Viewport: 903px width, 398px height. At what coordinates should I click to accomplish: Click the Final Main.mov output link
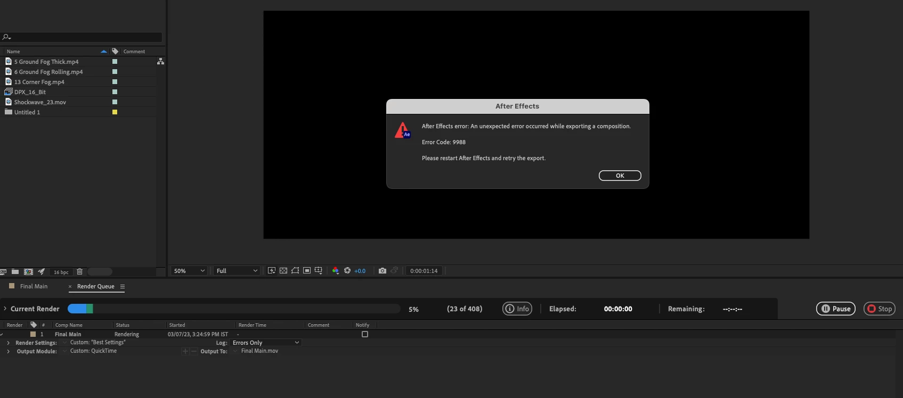[259, 351]
